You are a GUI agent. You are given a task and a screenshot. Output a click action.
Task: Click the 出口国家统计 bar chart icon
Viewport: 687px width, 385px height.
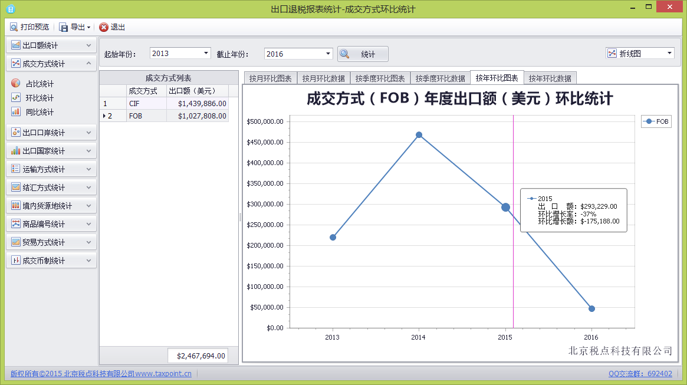(16, 151)
